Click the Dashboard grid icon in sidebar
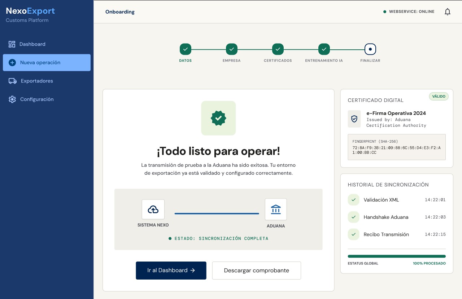The image size is (462, 299). [12, 44]
